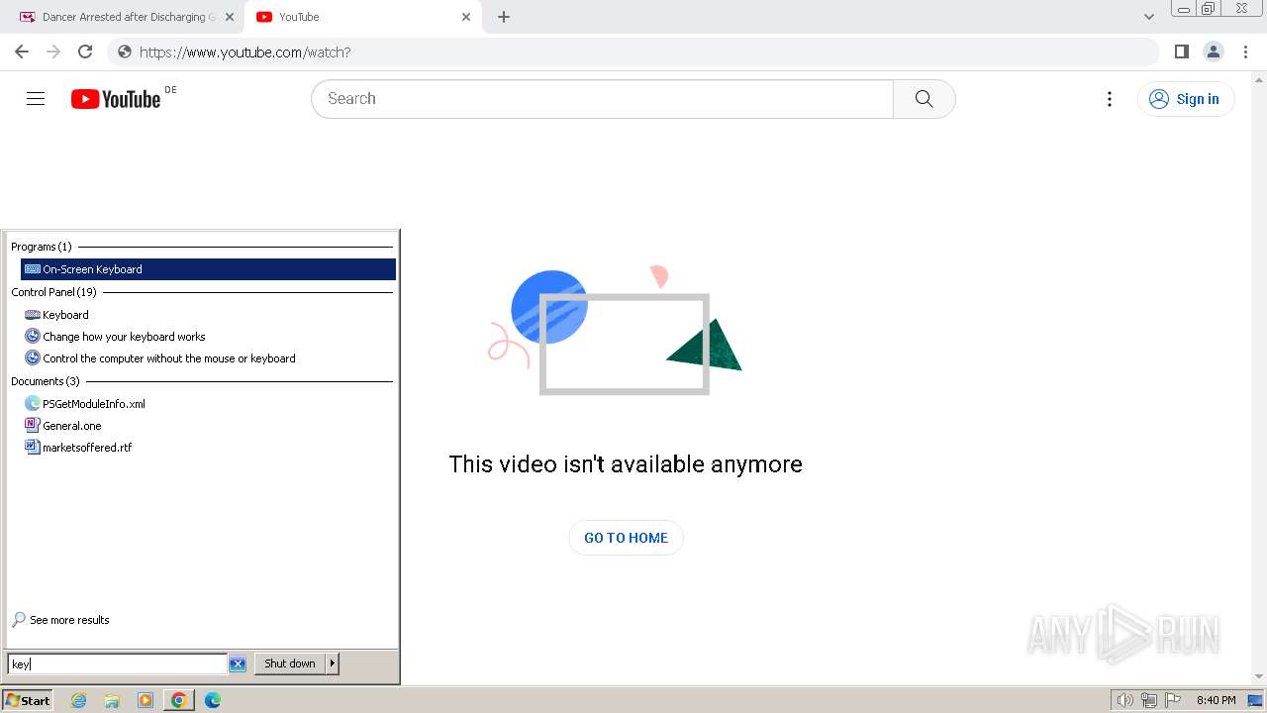Click the Shut down button
The width and height of the screenshot is (1267, 713).
click(290, 663)
